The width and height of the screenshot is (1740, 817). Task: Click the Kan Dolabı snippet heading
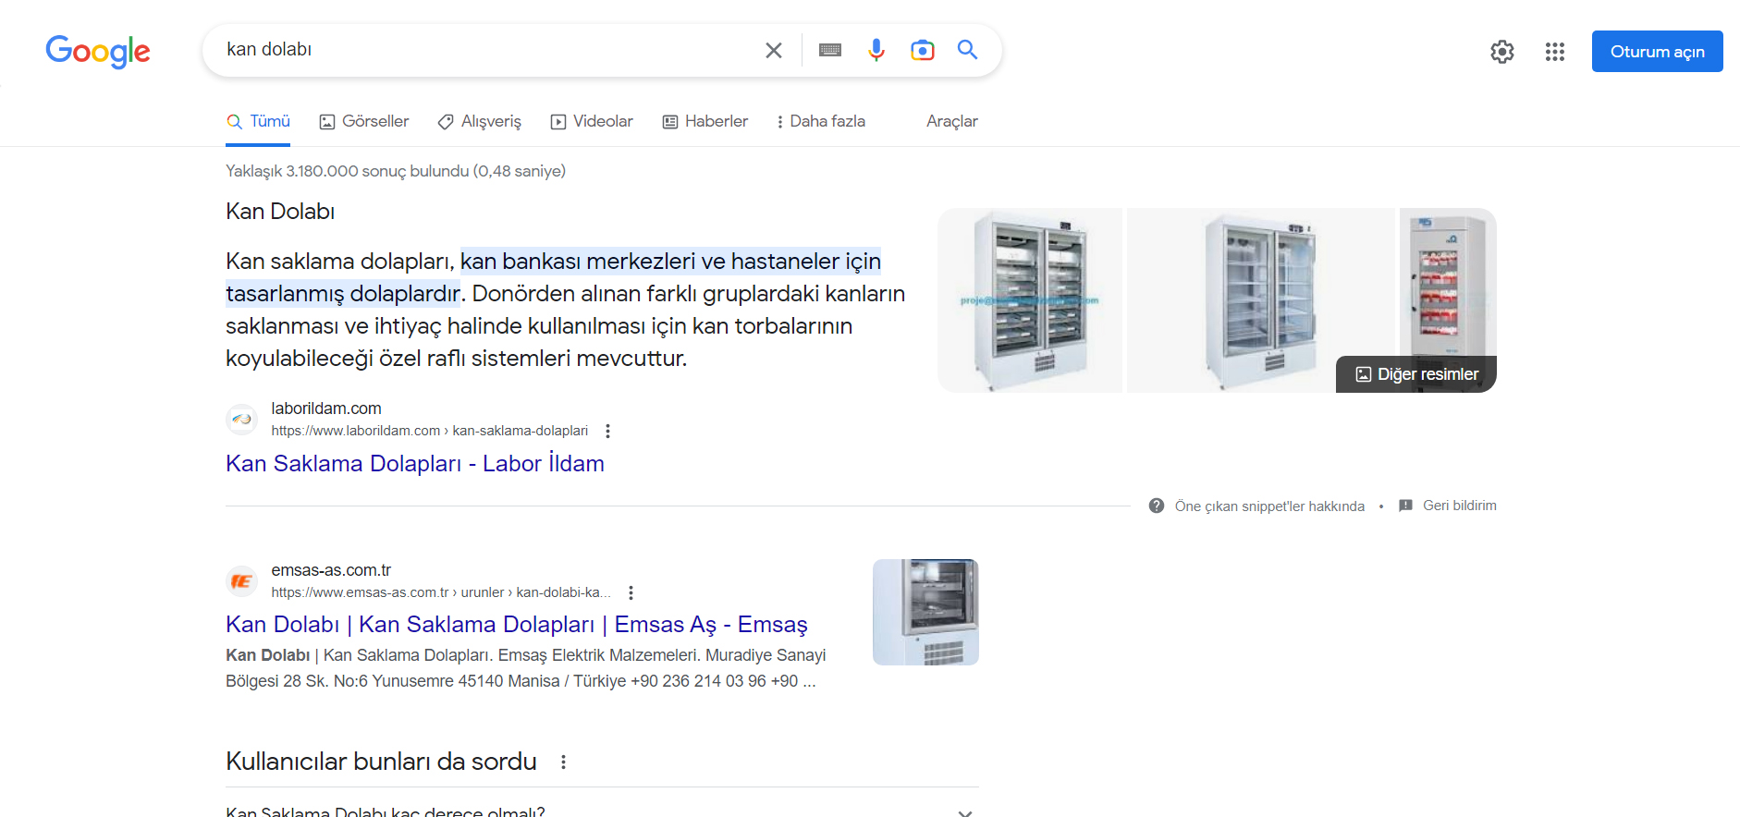tap(280, 212)
